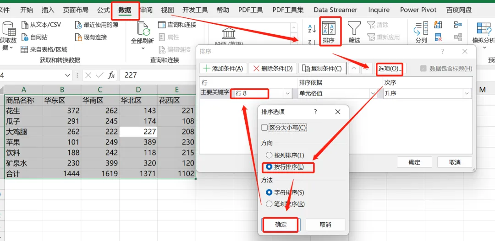
Task: Click the Remove Duplicates icon
Action: tap(438, 37)
